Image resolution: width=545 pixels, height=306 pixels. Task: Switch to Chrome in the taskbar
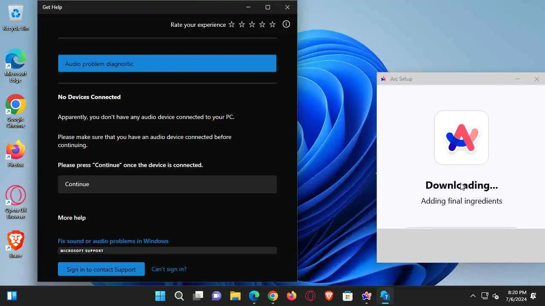[x=273, y=296]
